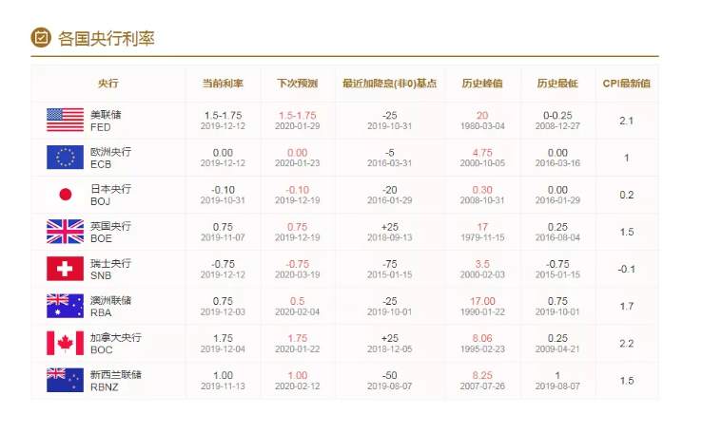The image size is (703, 433).
Task: Click ECB current rate 0.00 dated 2019-12-12
Action: click(x=223, y=157)
